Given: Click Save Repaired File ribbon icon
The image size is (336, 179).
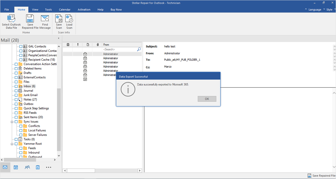Looking at the screenshot, I should (30, 18).
